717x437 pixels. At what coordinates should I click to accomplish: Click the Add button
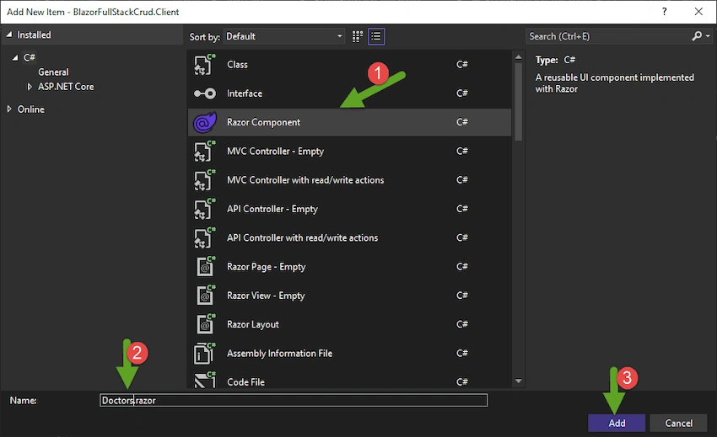pos(617,423)
